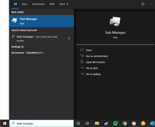The height and width of the screenshot is (127, 155).
Task: Expand Documents - SharePoint results group
Action: [27, 53]
